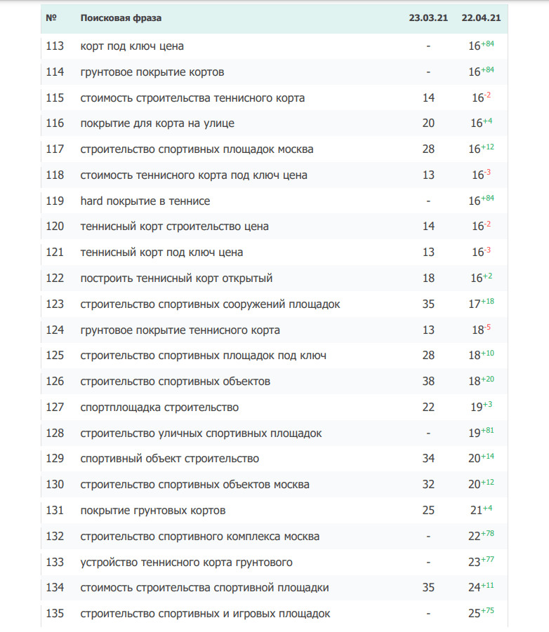Click 23.03.21 value 22 in row 127

coord(428,407)
